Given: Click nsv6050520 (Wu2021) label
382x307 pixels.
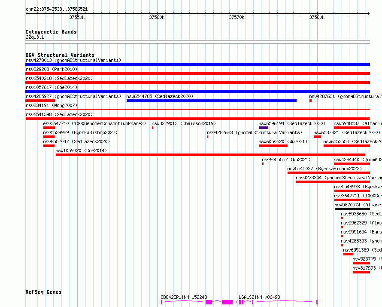Looking at the screenshot, I should coord(283,141).
